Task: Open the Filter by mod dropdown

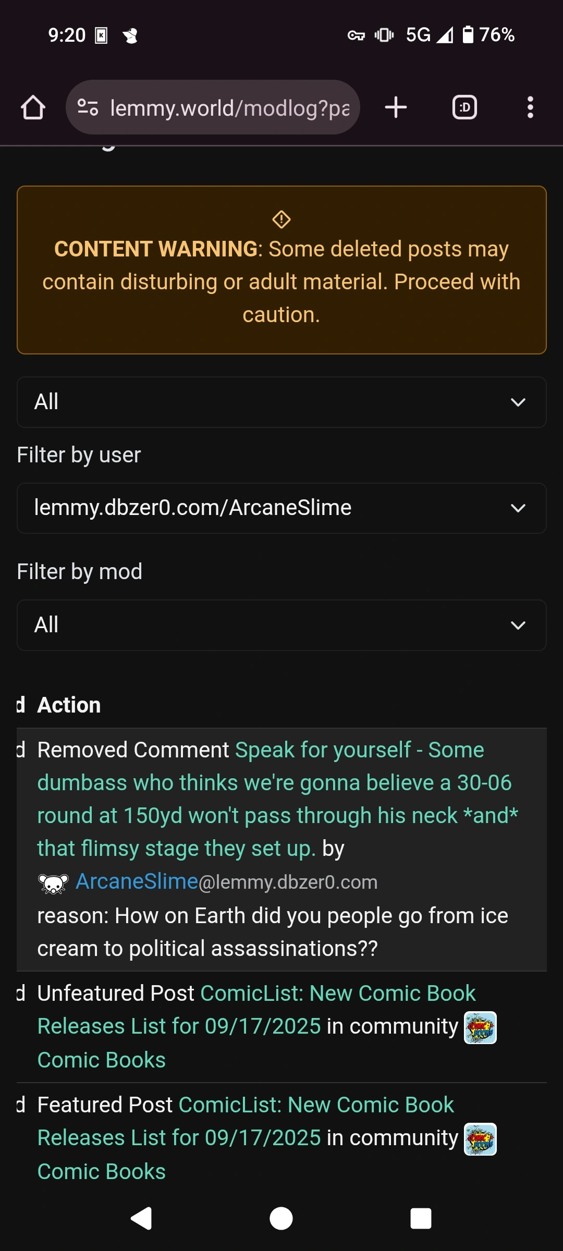Action: 281,625
